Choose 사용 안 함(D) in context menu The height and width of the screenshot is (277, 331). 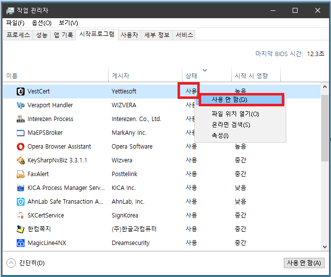(241, 100)
